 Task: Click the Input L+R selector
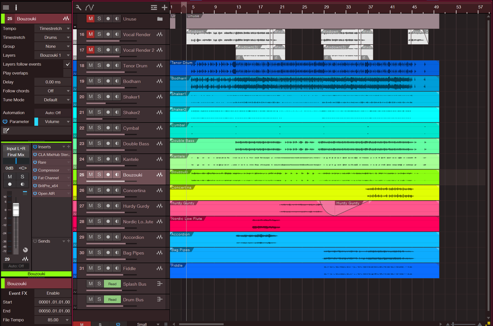pos(16,148)
